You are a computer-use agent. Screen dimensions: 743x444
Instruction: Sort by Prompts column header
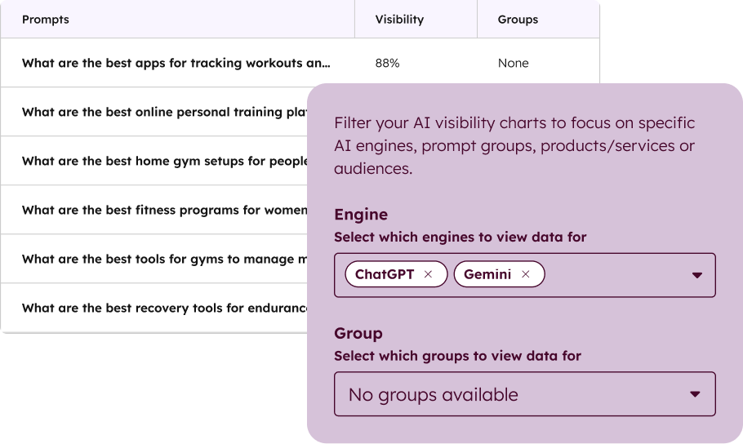click(46, 20)
